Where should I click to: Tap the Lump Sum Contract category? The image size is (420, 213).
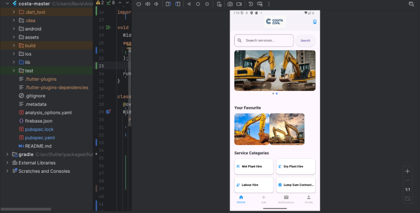(296, 185)
